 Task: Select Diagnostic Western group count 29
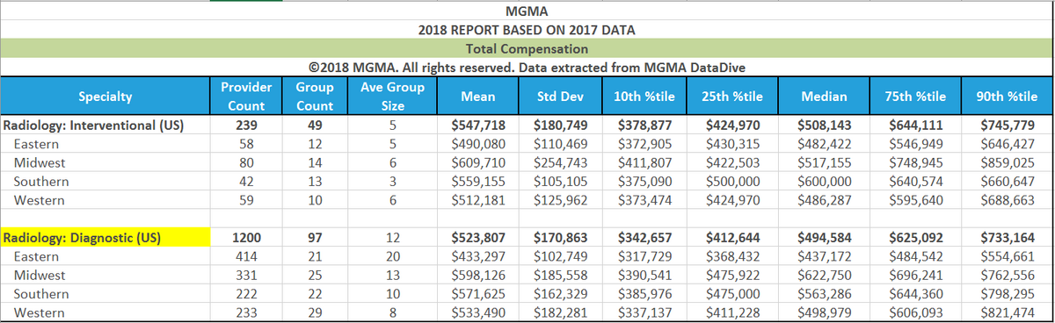coord(315,313)
